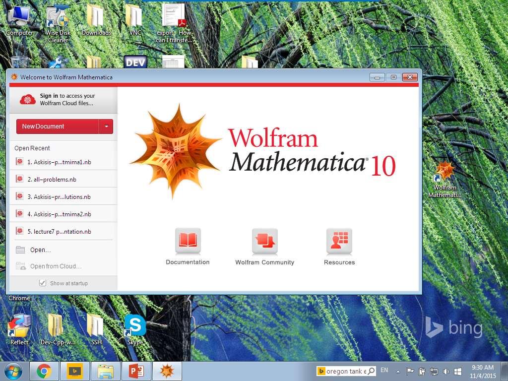Screen dimensions: 508x381
Task: Open the Resources icon
Action: (x=339, y=241)
